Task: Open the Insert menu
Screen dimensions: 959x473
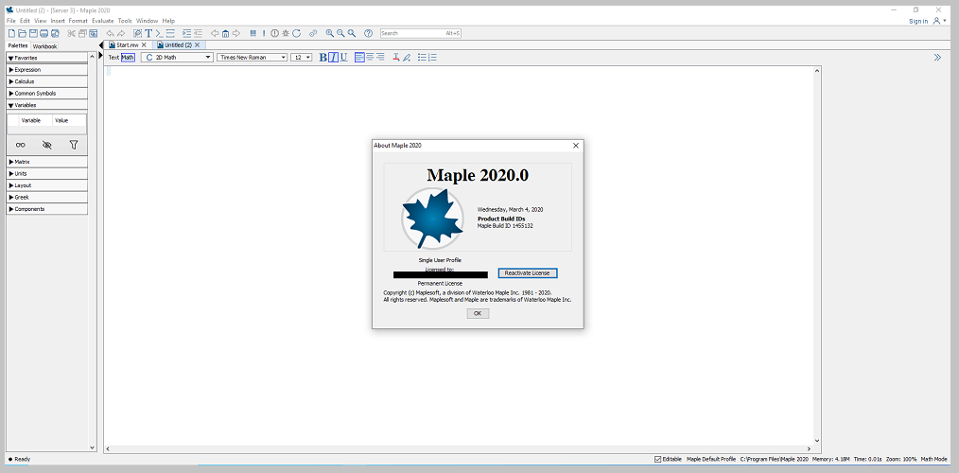Action: [x=58, y=21]
